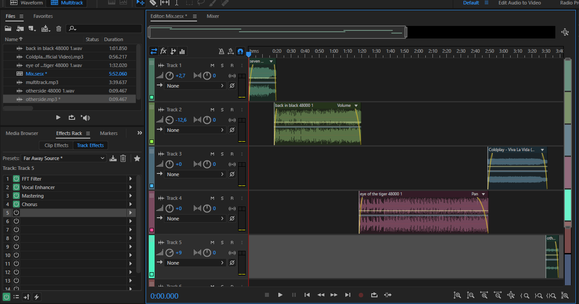Switch to the Mixer tab
The image size is (579, 304).
coord(213,16)
